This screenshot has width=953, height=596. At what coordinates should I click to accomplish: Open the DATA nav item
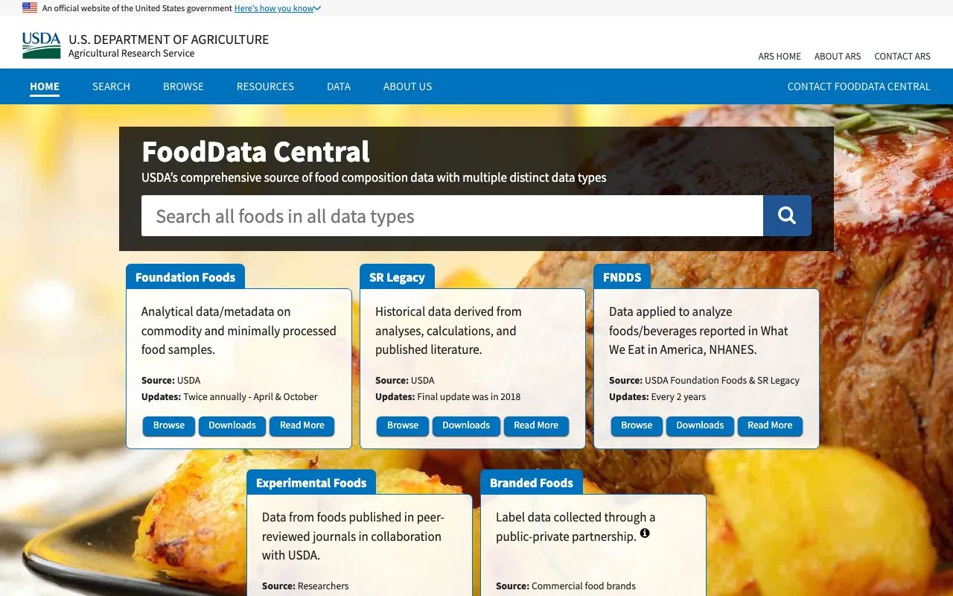[339, 86]
